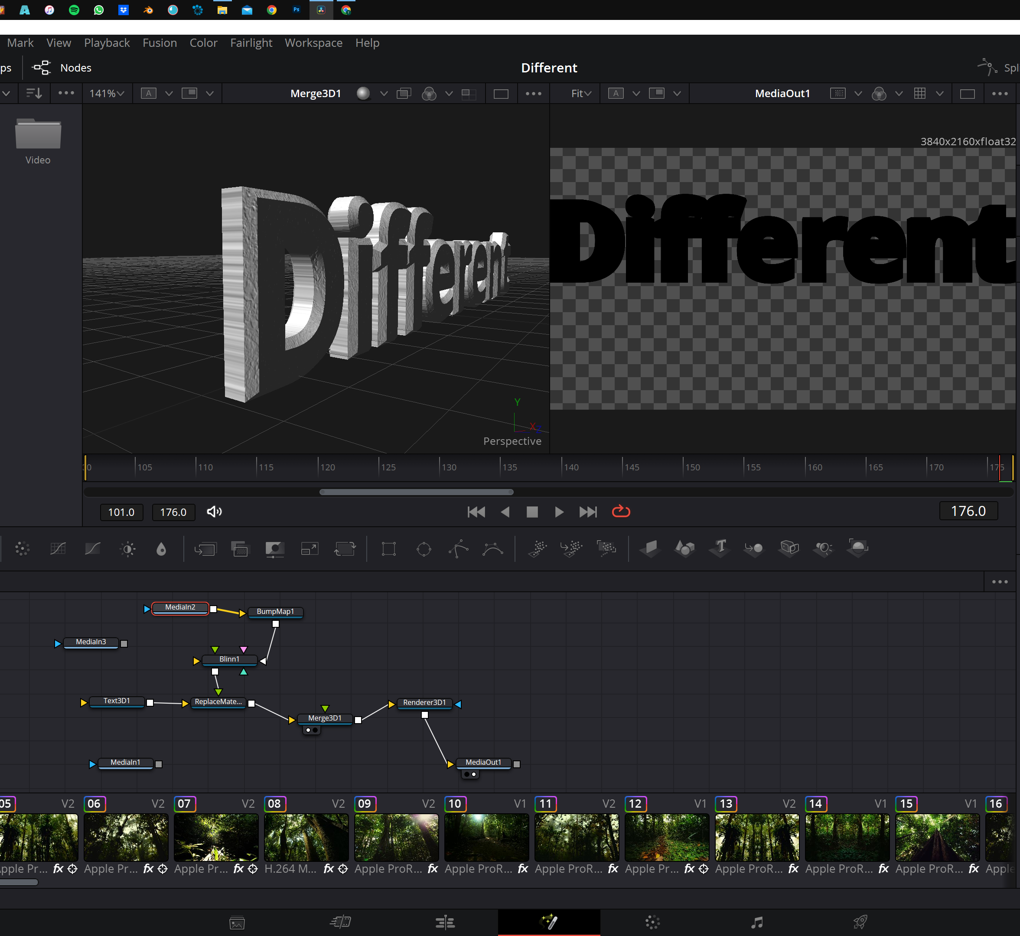Toggle region of interest in MediaOut1 viewer
Screen dimensions: 1020x936
coord(838,93)
